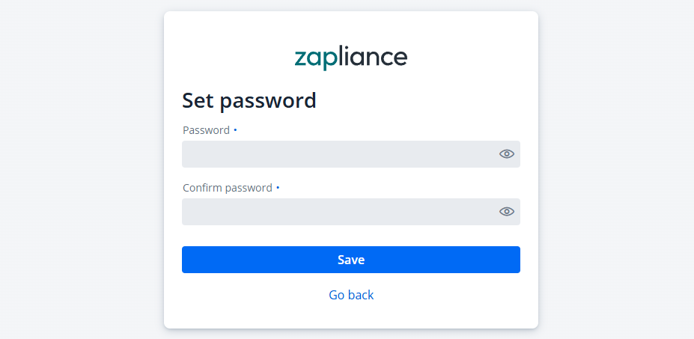Focus the Confirm password input field
The image size is (694, 339).
click(x=338, y=212)
